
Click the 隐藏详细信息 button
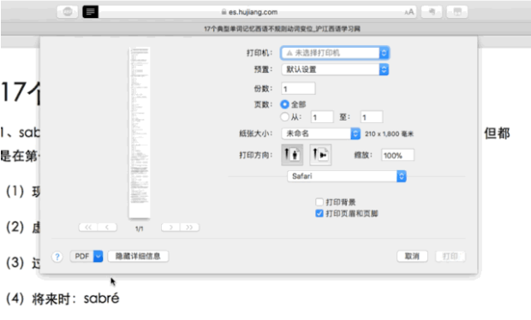[x=138, y=256]
